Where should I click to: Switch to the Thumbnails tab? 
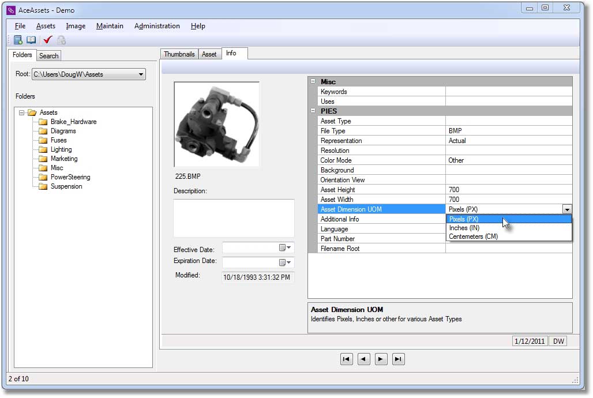coord(179,54)
